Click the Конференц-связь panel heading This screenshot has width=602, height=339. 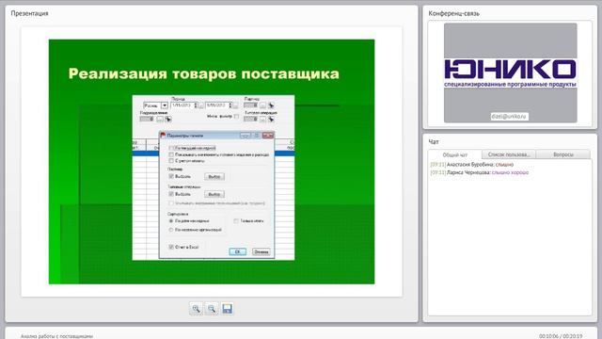coord(453,13)
